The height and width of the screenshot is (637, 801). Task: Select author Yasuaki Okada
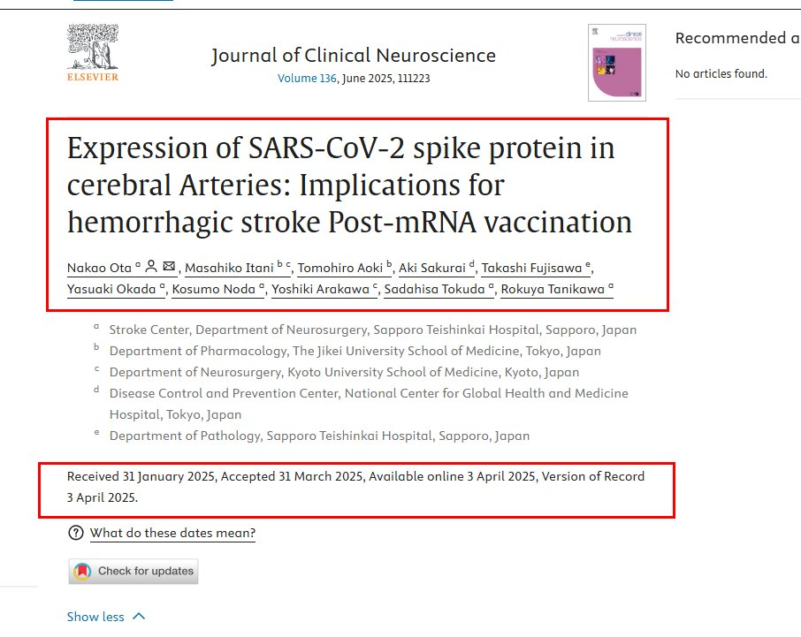(x=111, y=290)
